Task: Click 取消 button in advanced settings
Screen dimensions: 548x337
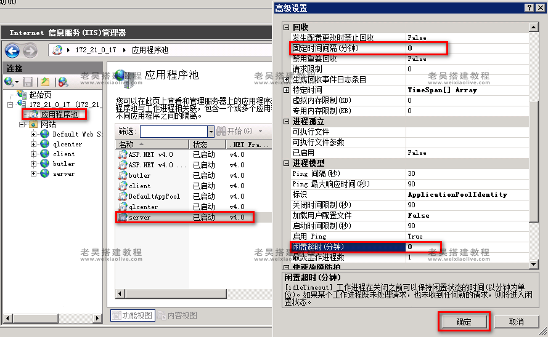Action: pyautogui.click(x=516, y=322)
